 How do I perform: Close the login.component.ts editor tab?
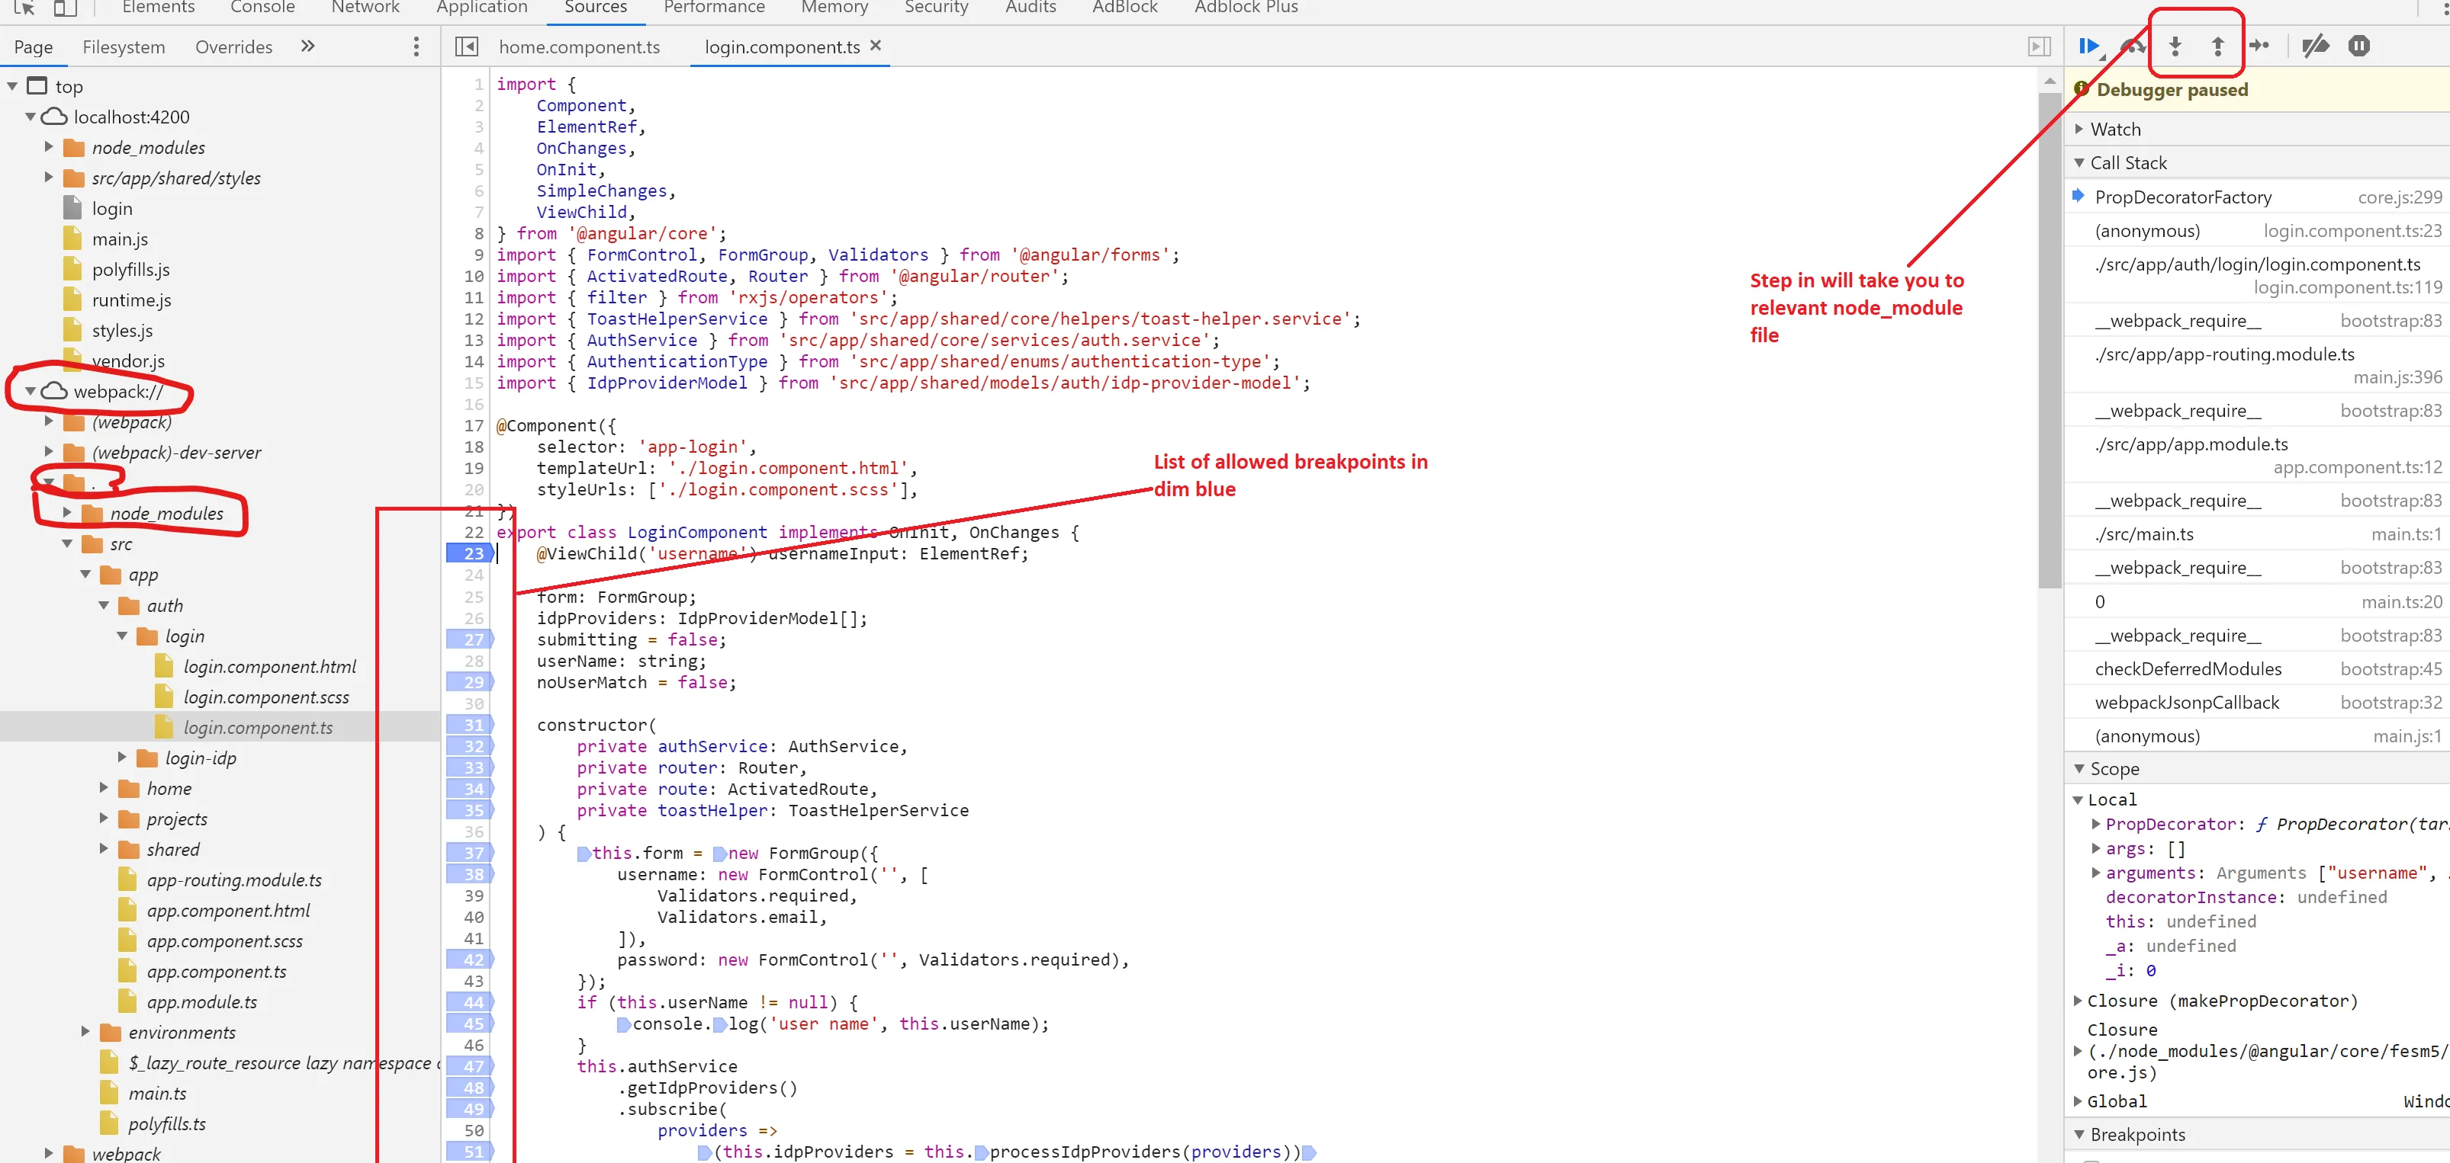[876, 46]
